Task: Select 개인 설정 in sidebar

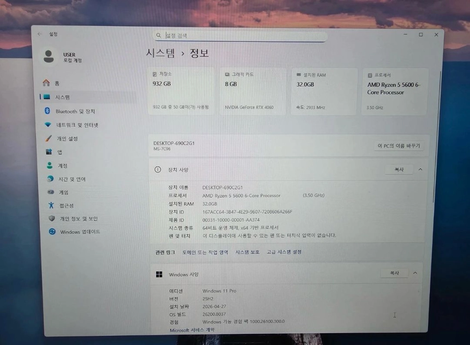Action: [x=90, y=138]
